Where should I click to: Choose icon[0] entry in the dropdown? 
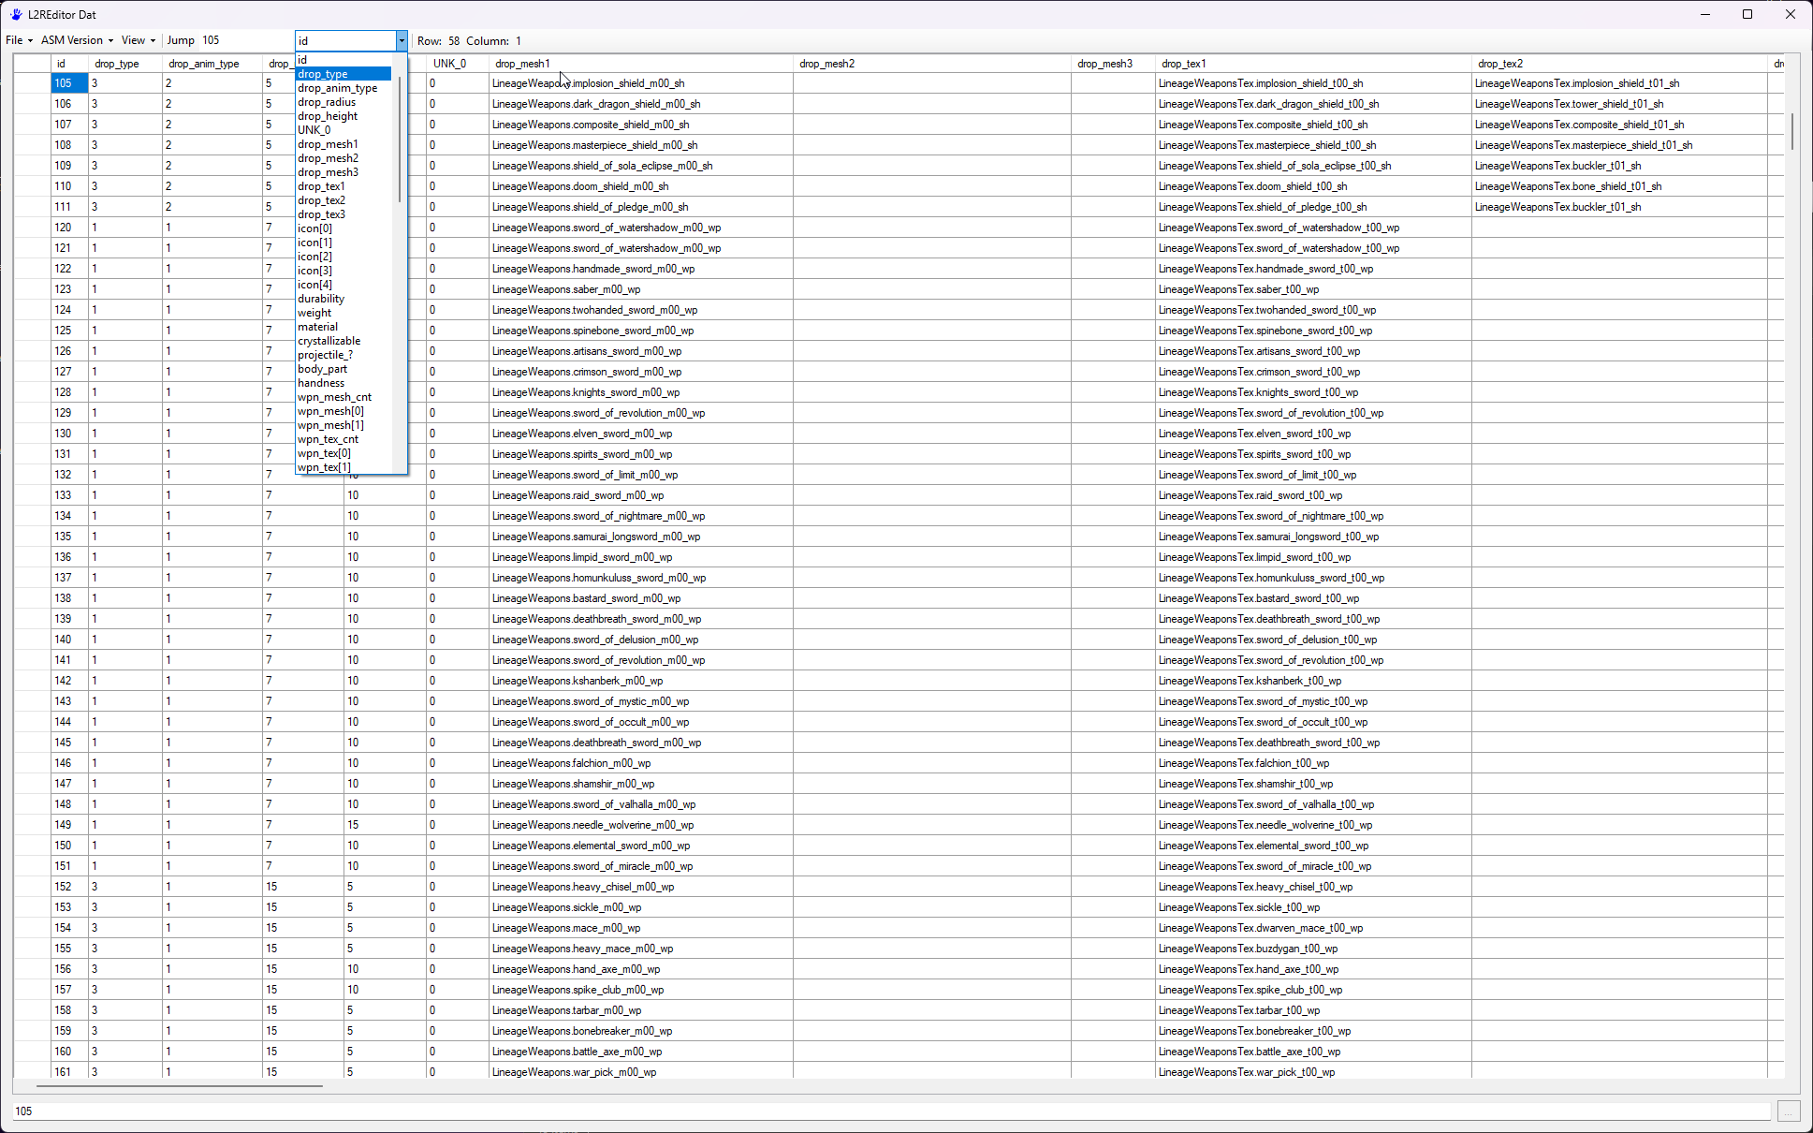[x=314, y=228]
